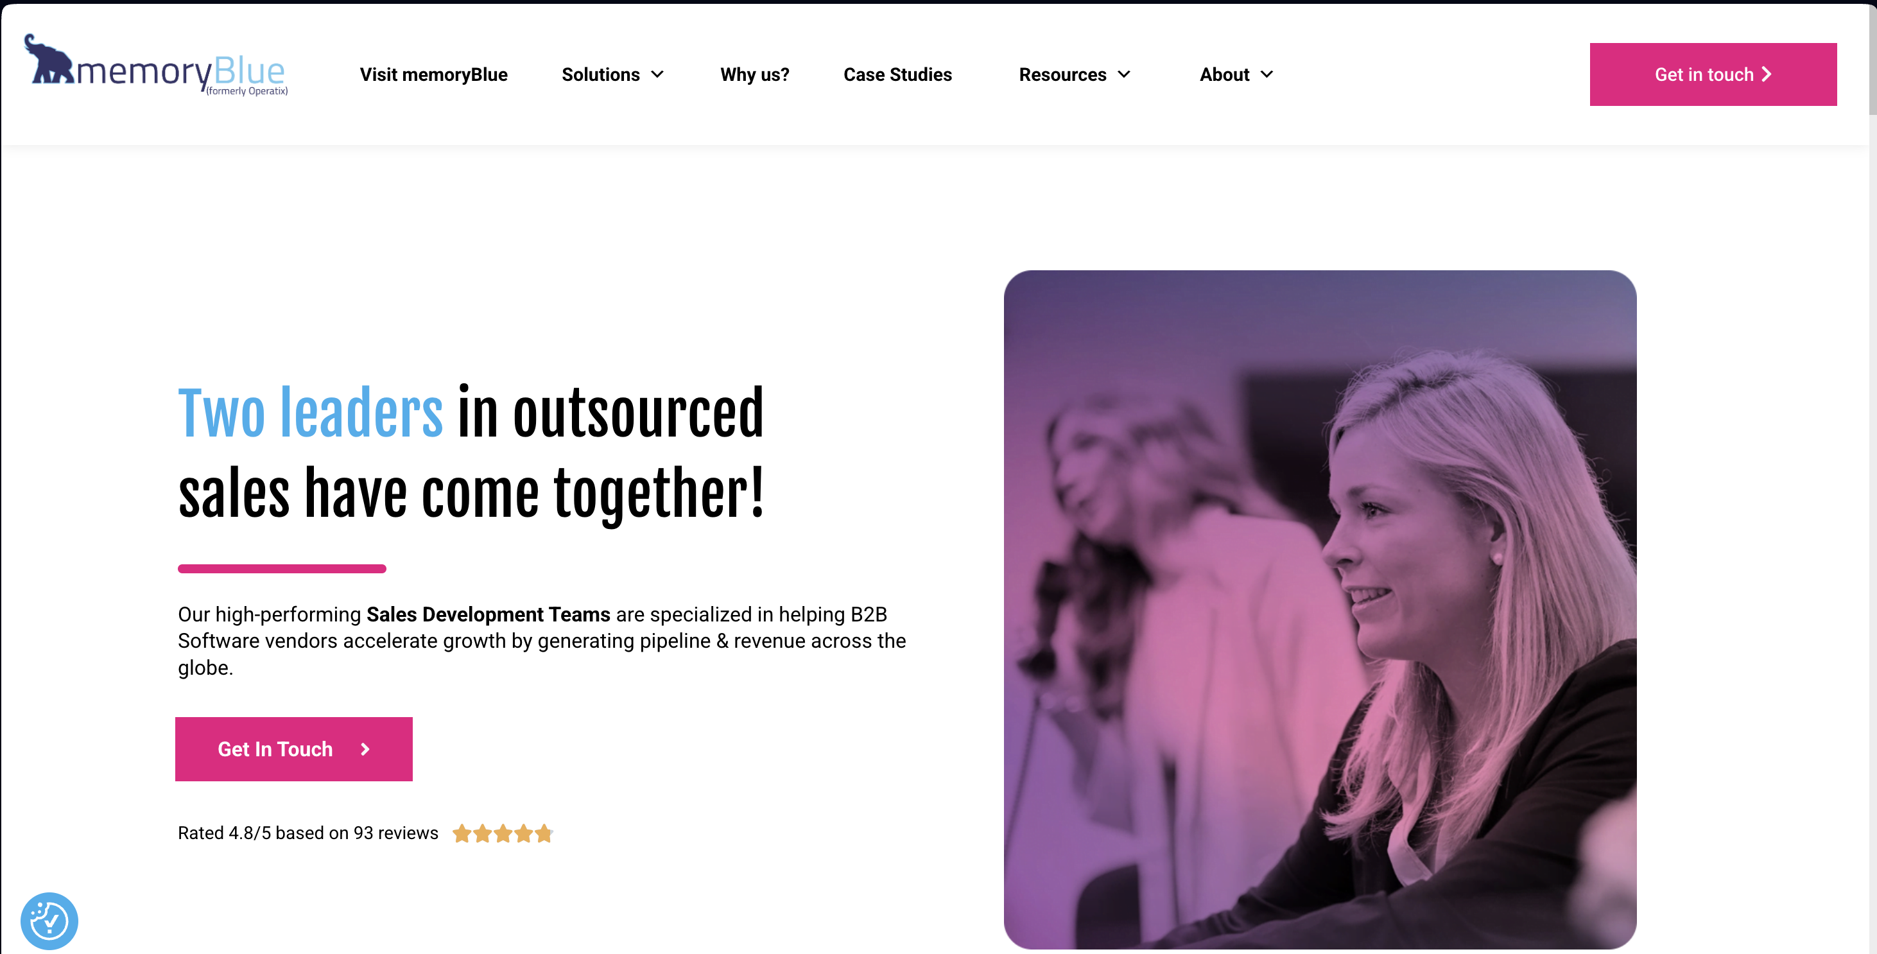1877x954 pixels.
Task: Click the memoryBlue elephant logo
Action: pos(156,65)
